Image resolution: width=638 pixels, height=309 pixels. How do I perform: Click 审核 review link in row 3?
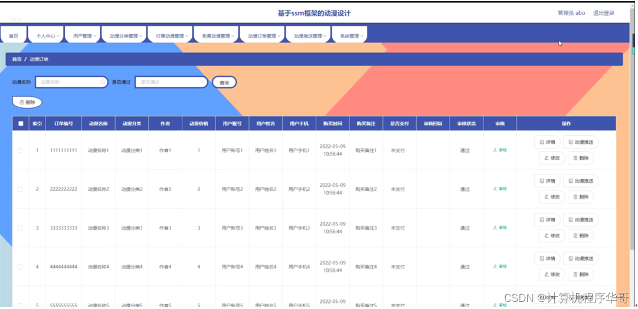[500, 228]
